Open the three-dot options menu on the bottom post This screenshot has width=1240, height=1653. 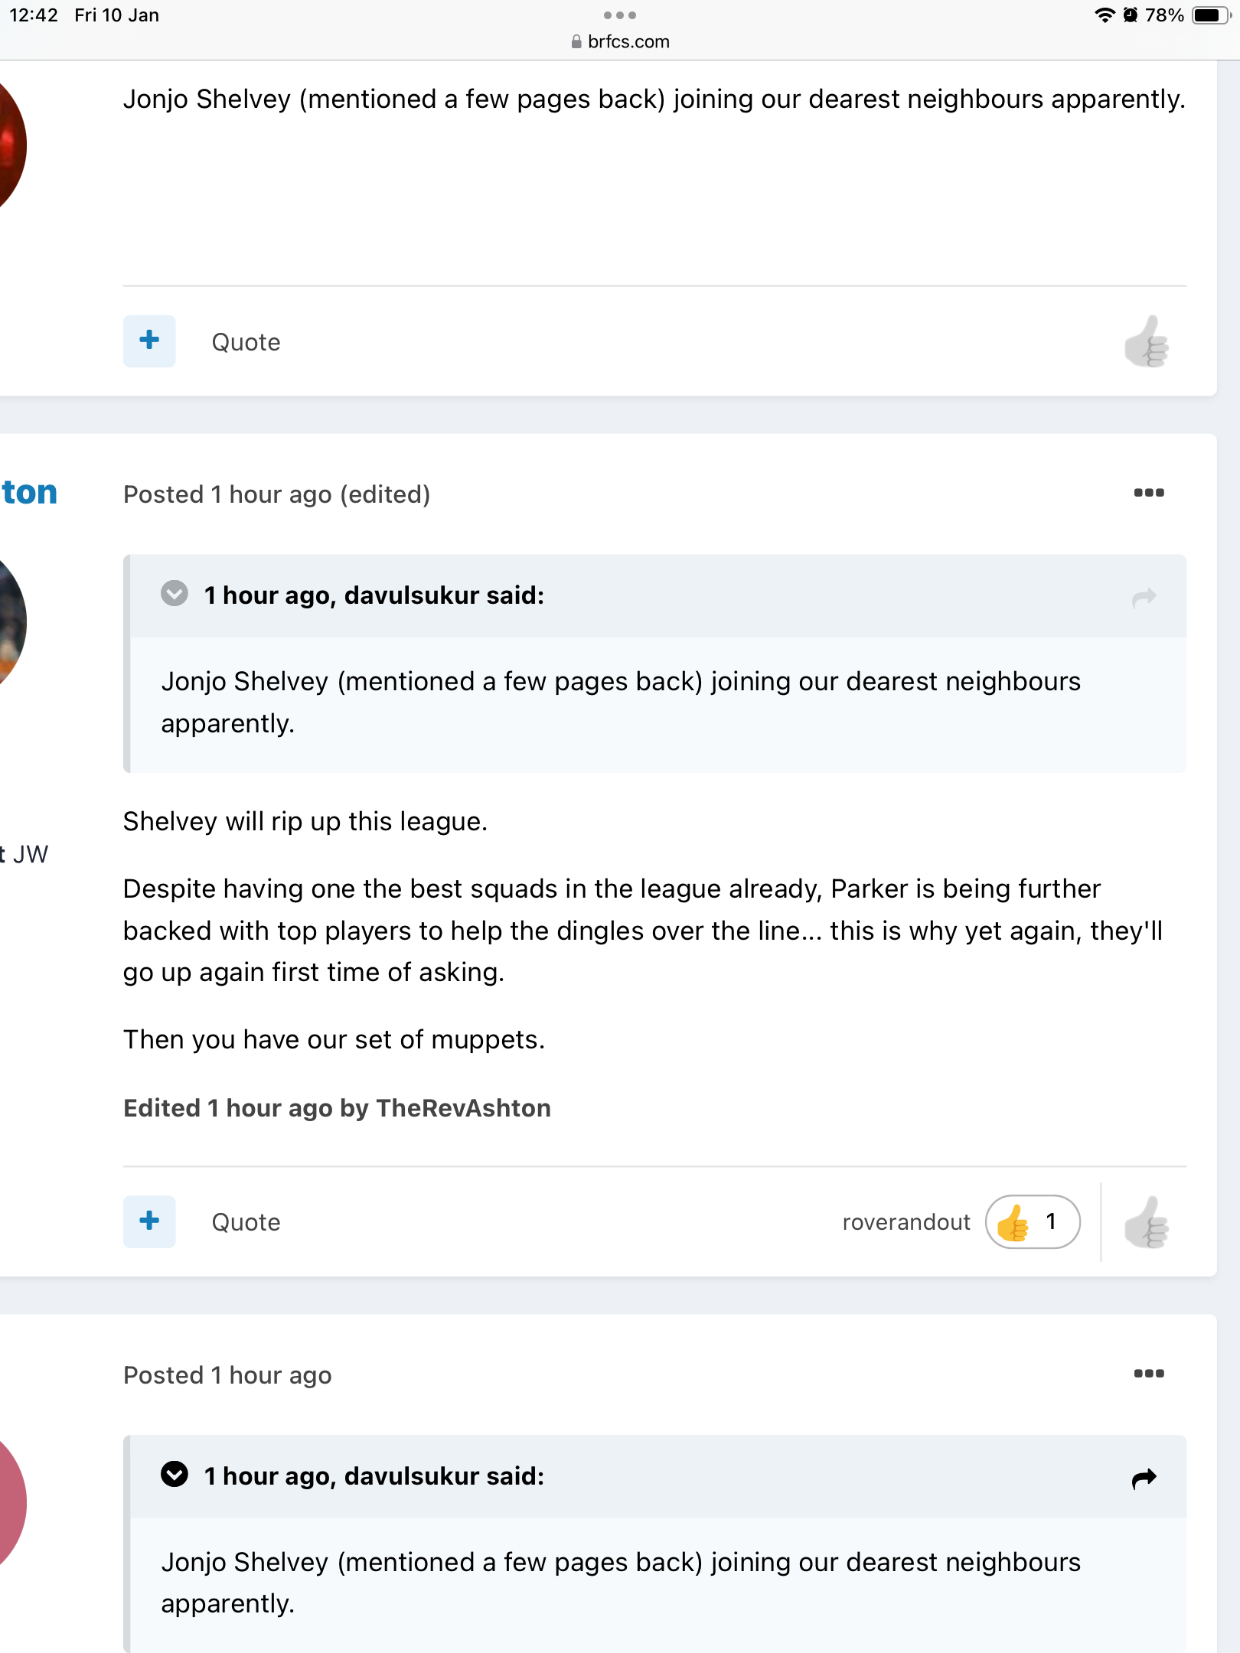[x=1148, y=1374]
